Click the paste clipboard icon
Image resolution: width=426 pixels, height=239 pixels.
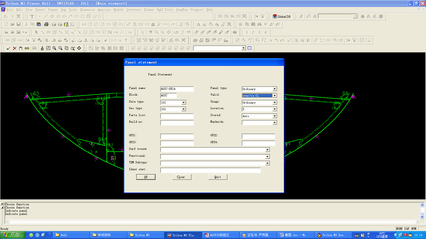(39, 24)
